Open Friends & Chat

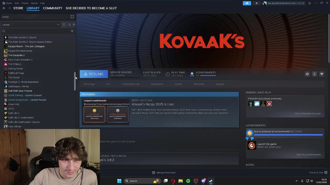click(x=318, y=173)
